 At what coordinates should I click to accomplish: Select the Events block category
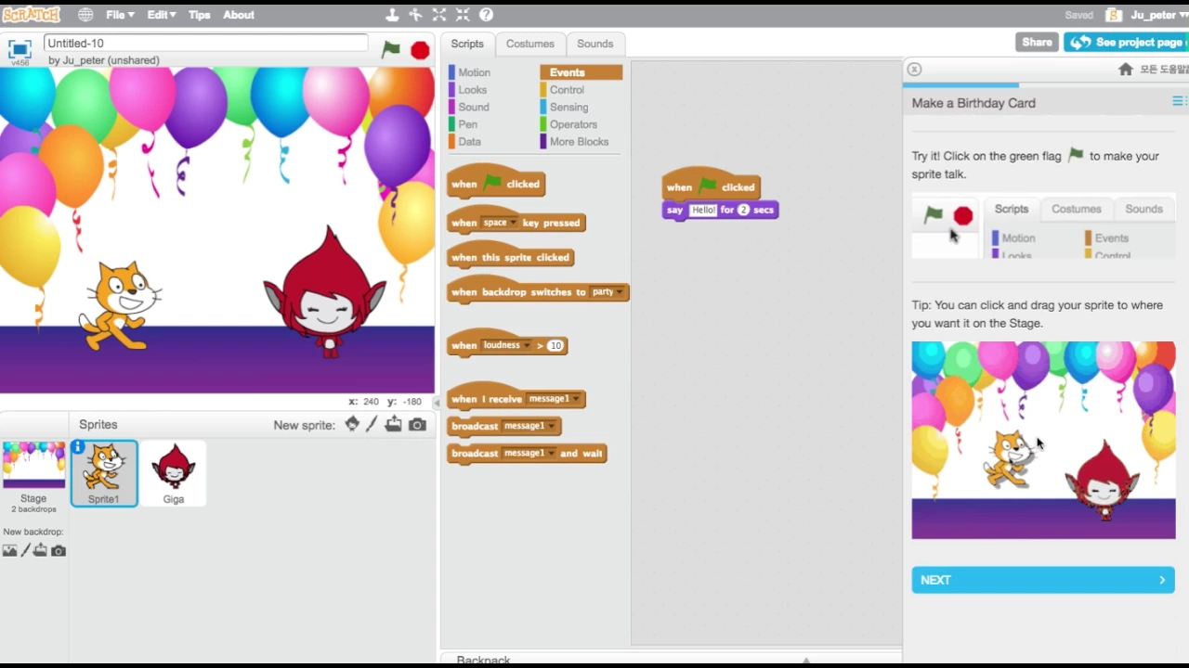click(581, 72)
